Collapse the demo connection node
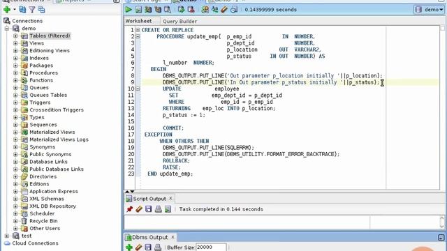The height and width of the screenshot is (251, 447). click(x=7, y=29)
